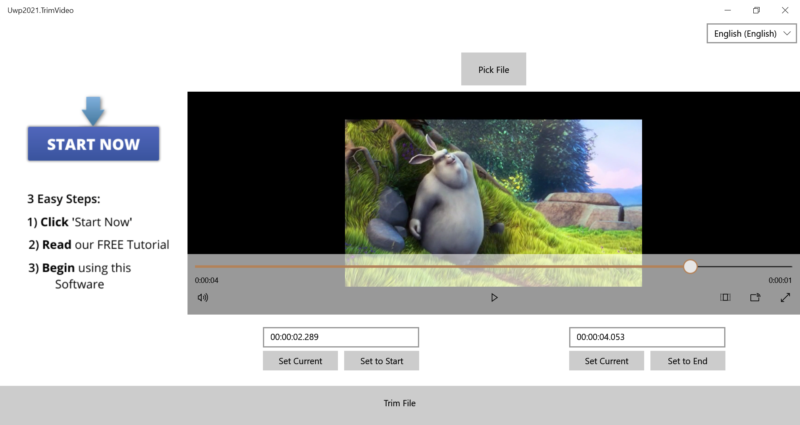Viewport: 800px width, 425px height.
Task: Click the Set to End button
Action: [x=687, y=361]
